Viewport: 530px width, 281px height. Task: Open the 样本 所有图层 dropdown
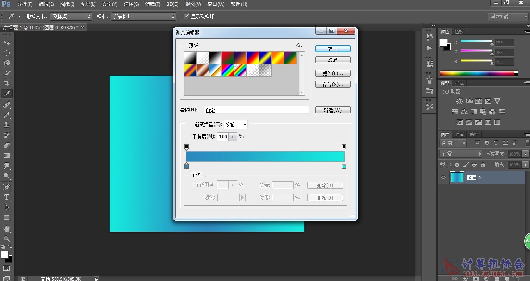pos(144,16)
